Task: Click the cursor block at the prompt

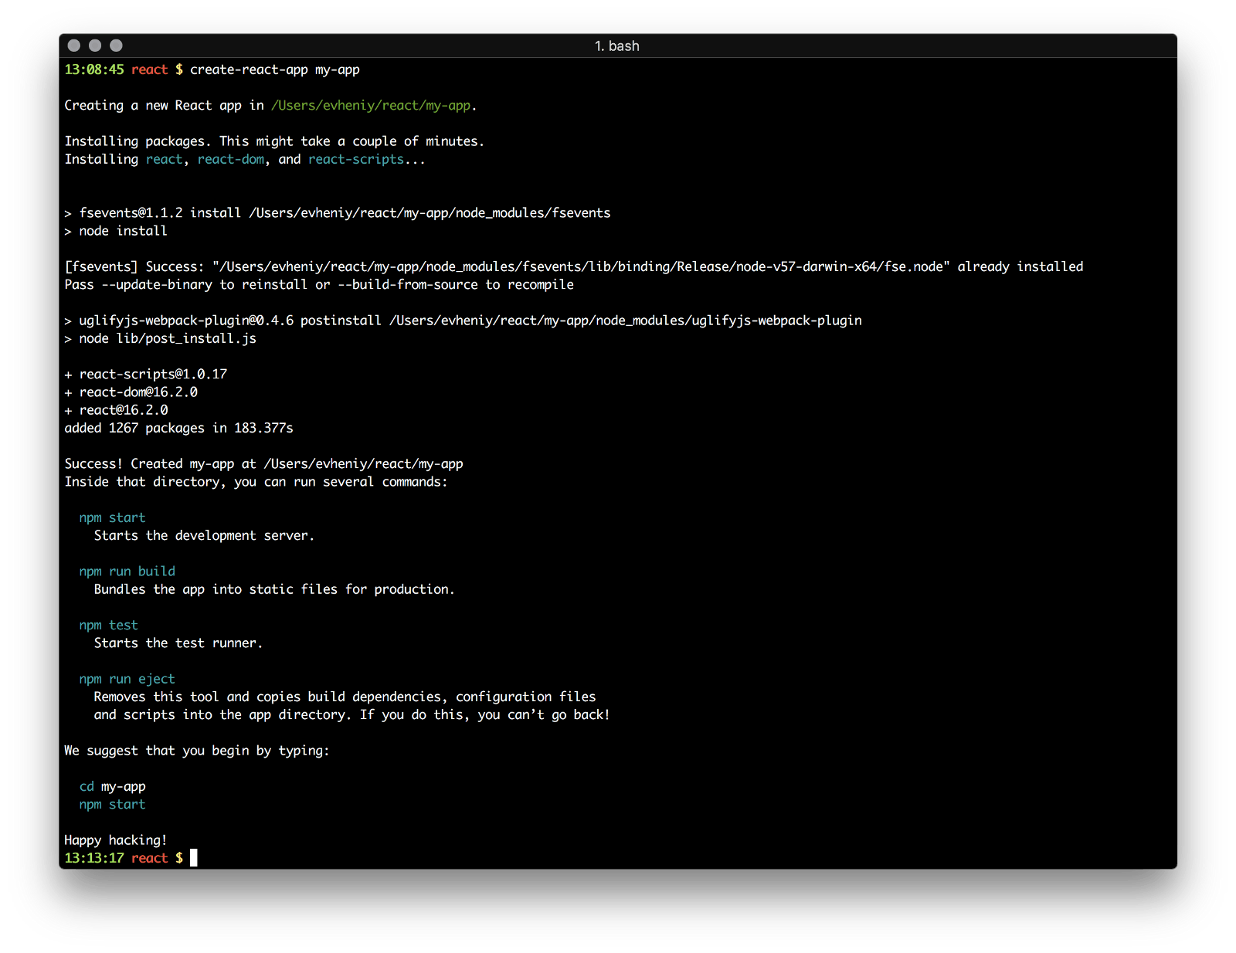Action: tap(194, 858)
